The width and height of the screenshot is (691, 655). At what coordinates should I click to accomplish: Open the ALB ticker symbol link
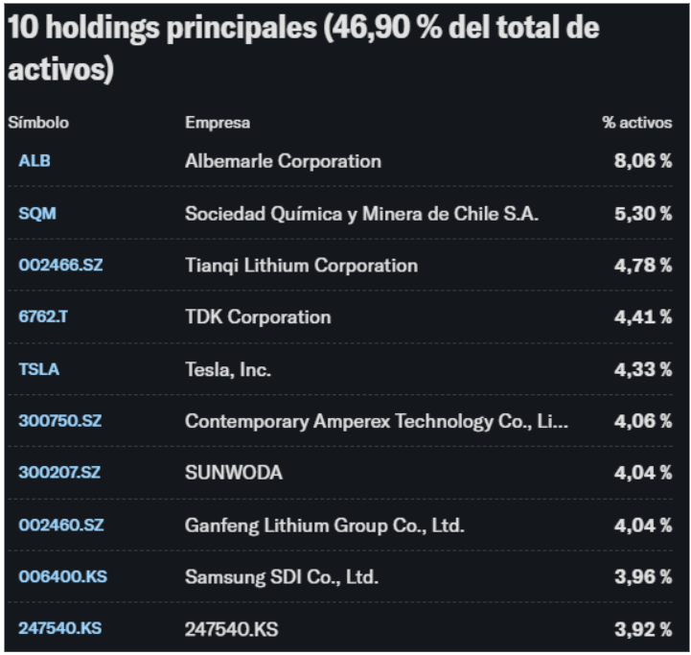tap(35, 161)
